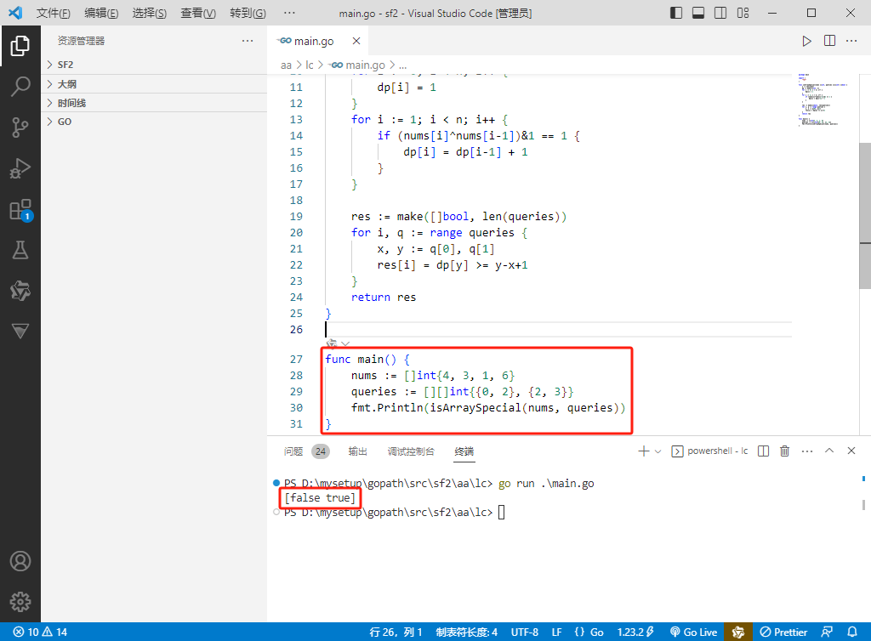Open the 转到(G) menu

248,13
